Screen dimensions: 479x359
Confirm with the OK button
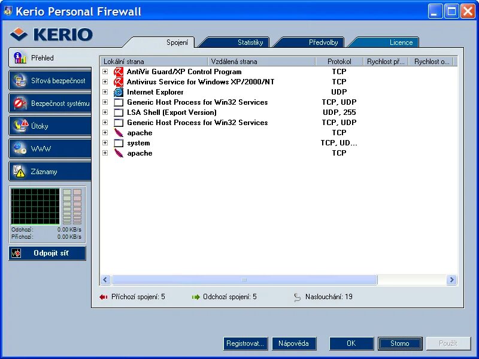(x=351, y=343)
